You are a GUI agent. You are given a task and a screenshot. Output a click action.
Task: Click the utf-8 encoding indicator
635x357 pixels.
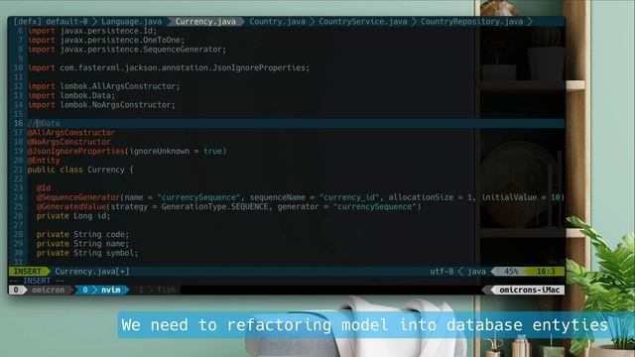pos(442,271)
